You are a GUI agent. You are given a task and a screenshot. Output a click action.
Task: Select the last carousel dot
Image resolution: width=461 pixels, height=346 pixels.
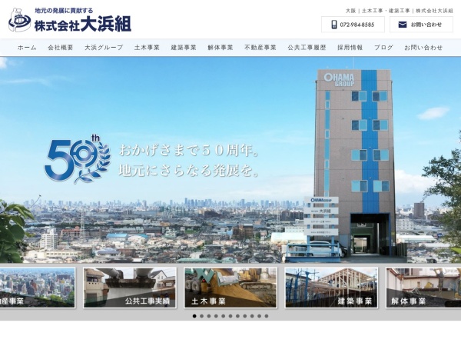point(267,316)
